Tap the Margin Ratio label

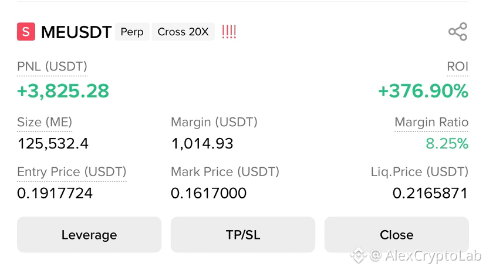tap(431, 122)
